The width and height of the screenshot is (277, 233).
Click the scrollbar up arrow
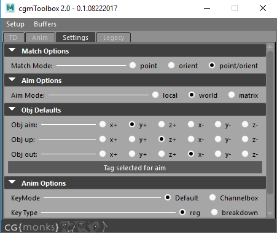tap(270, 47)
